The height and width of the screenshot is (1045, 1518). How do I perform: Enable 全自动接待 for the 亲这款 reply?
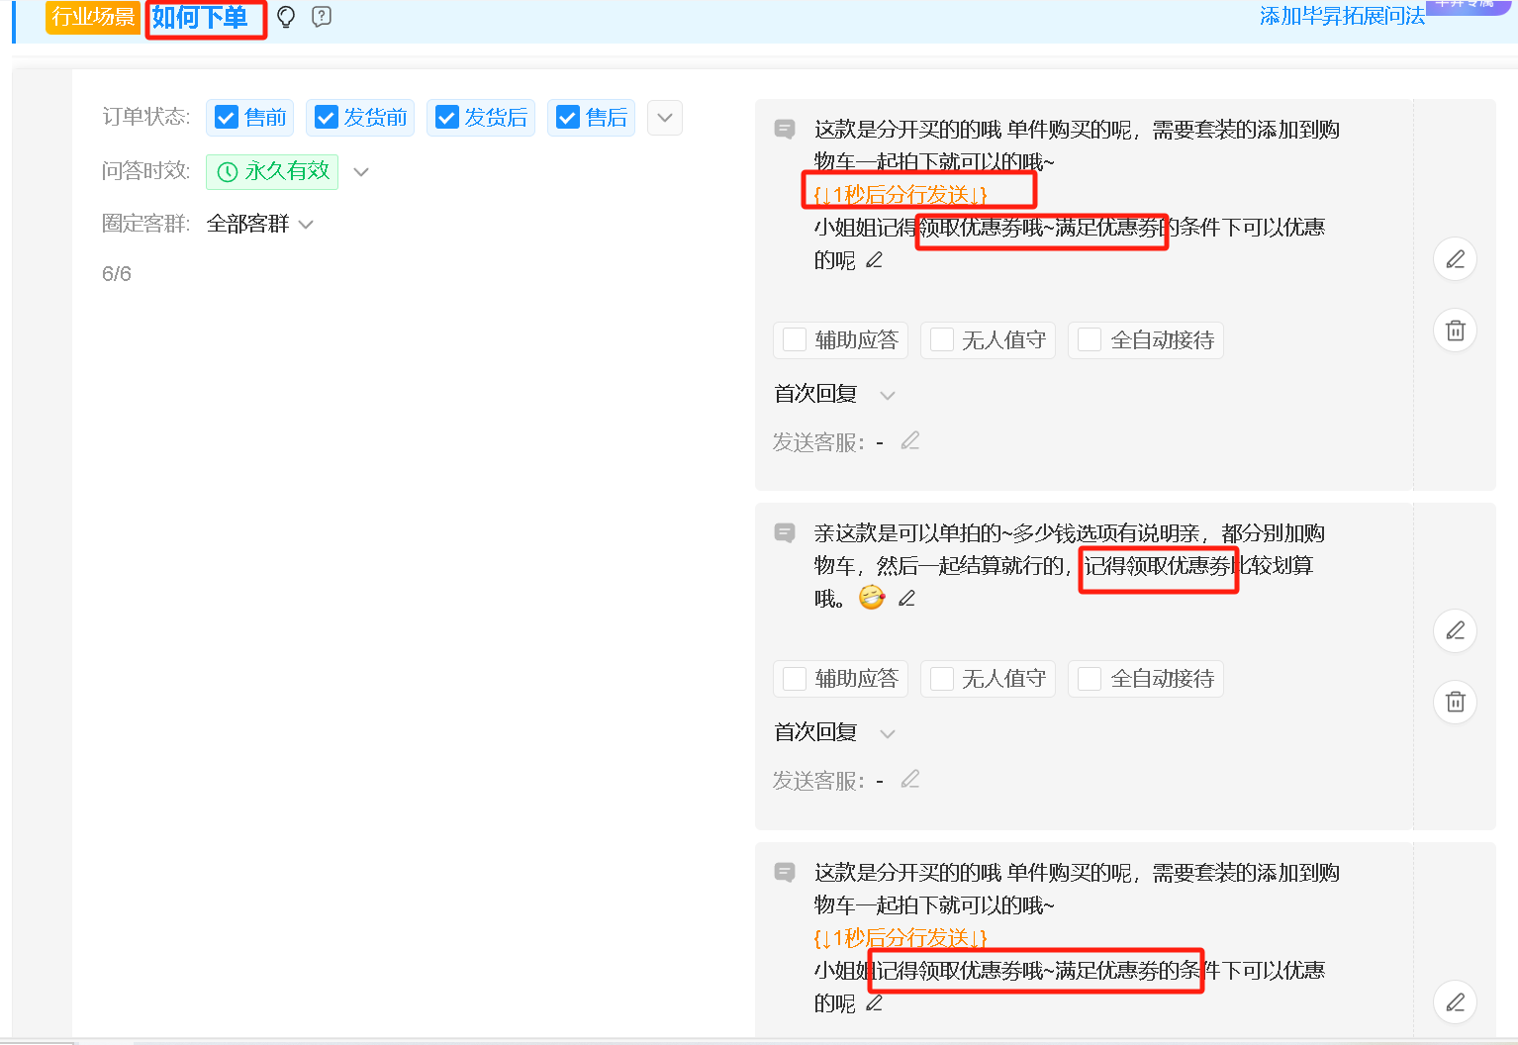[x=1090, y=678]
